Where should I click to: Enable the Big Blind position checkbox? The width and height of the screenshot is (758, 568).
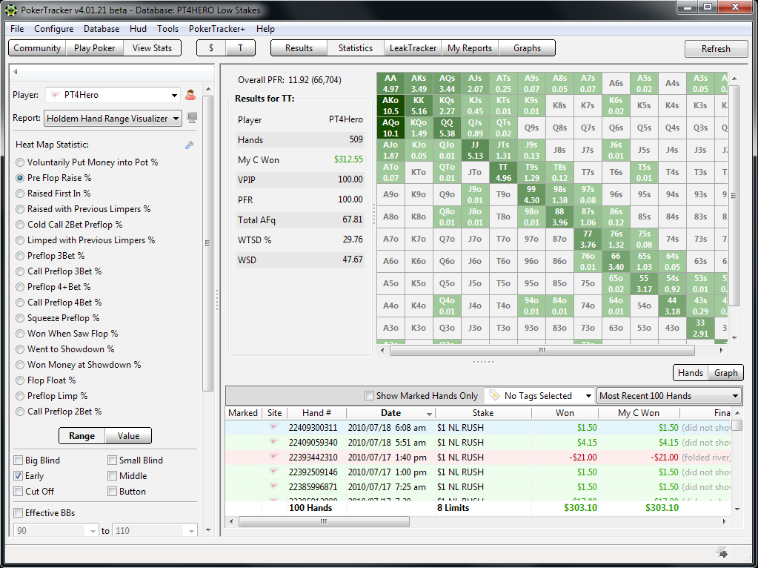click(19, 460)
